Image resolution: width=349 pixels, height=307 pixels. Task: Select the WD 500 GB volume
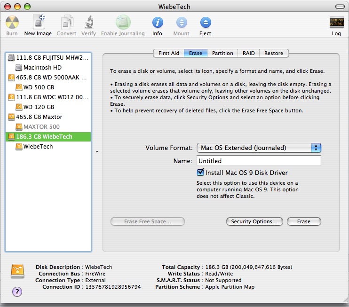tap(48, 87)
